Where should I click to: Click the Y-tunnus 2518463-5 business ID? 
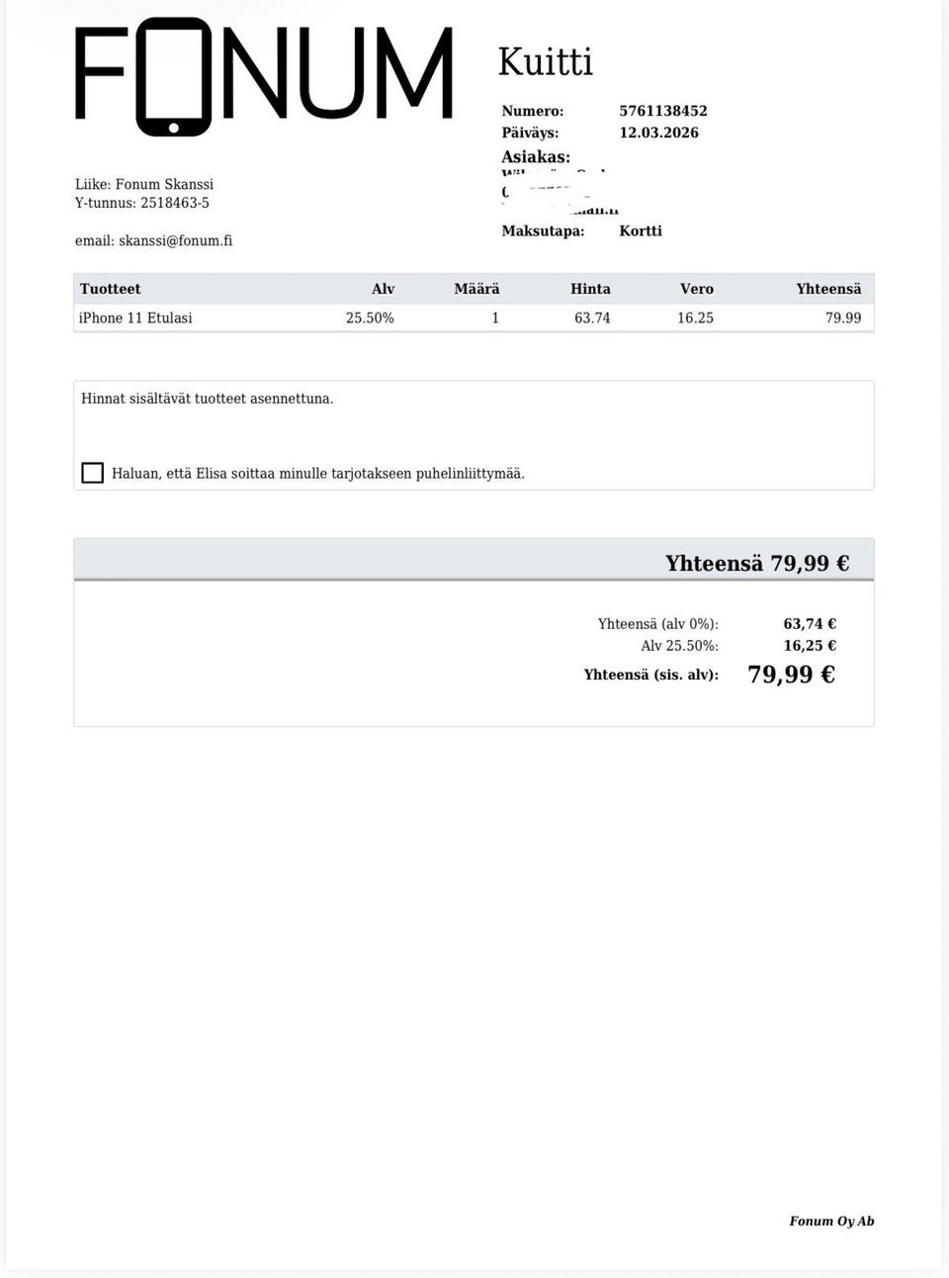142,203
